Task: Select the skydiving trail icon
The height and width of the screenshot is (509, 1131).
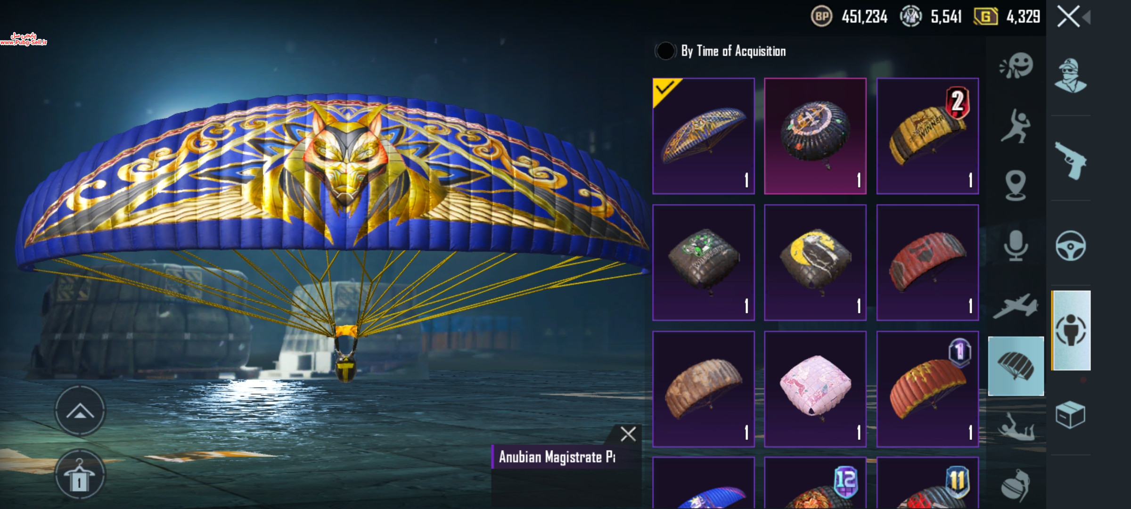Action: coord(1016,427)
